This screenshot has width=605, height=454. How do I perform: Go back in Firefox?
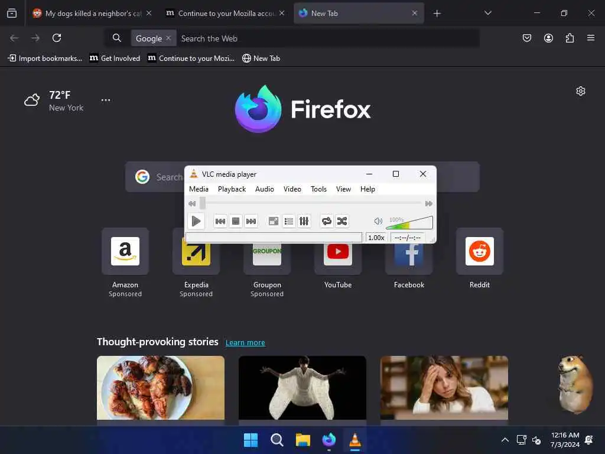(14, 38)
